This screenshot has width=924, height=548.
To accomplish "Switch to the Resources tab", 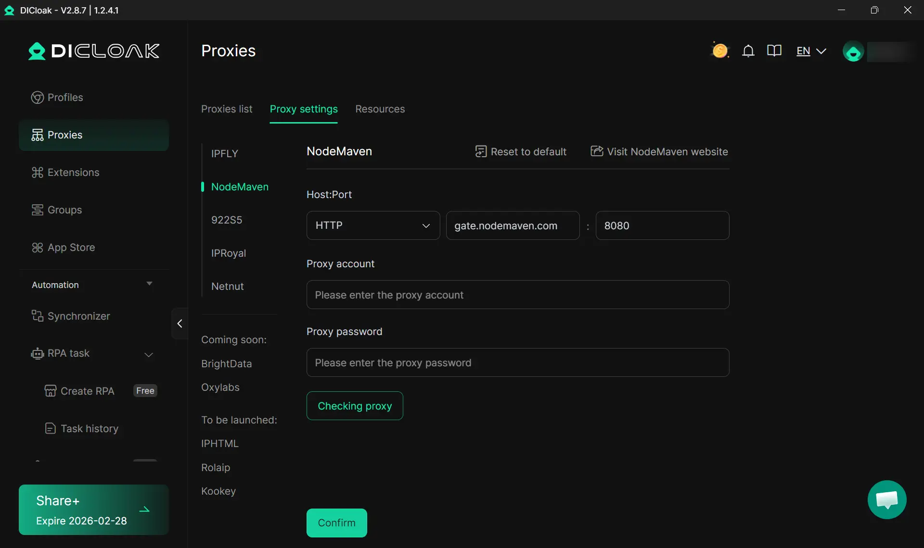I will [380, 109].
